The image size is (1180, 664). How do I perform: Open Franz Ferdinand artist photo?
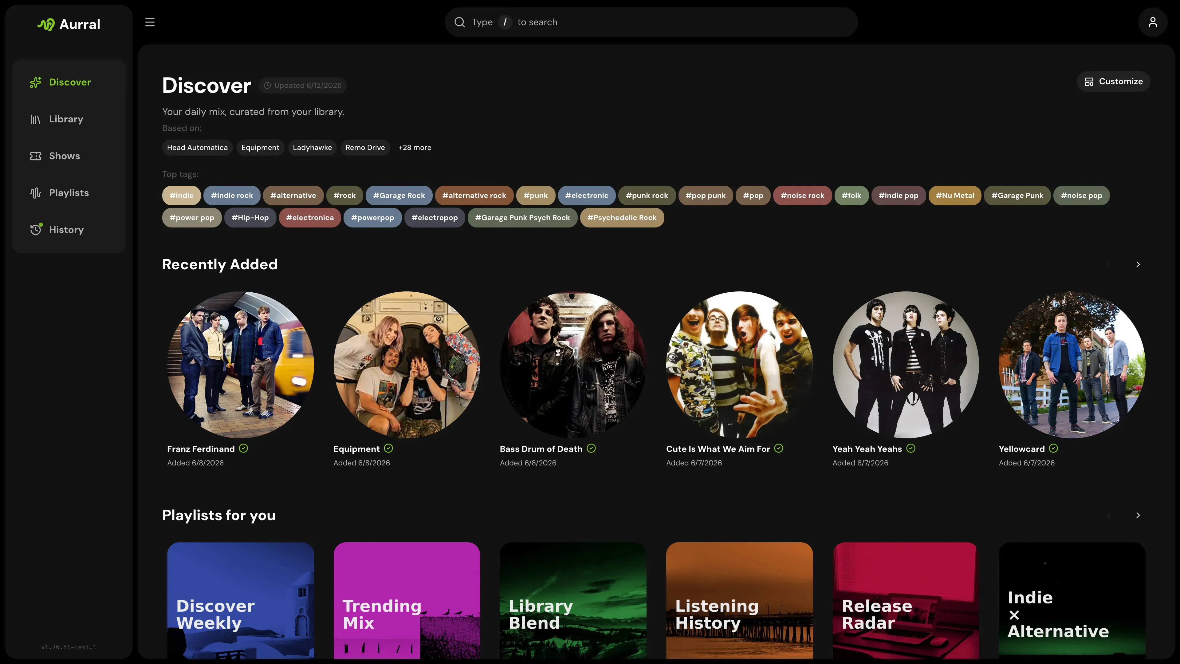[241, 365]
